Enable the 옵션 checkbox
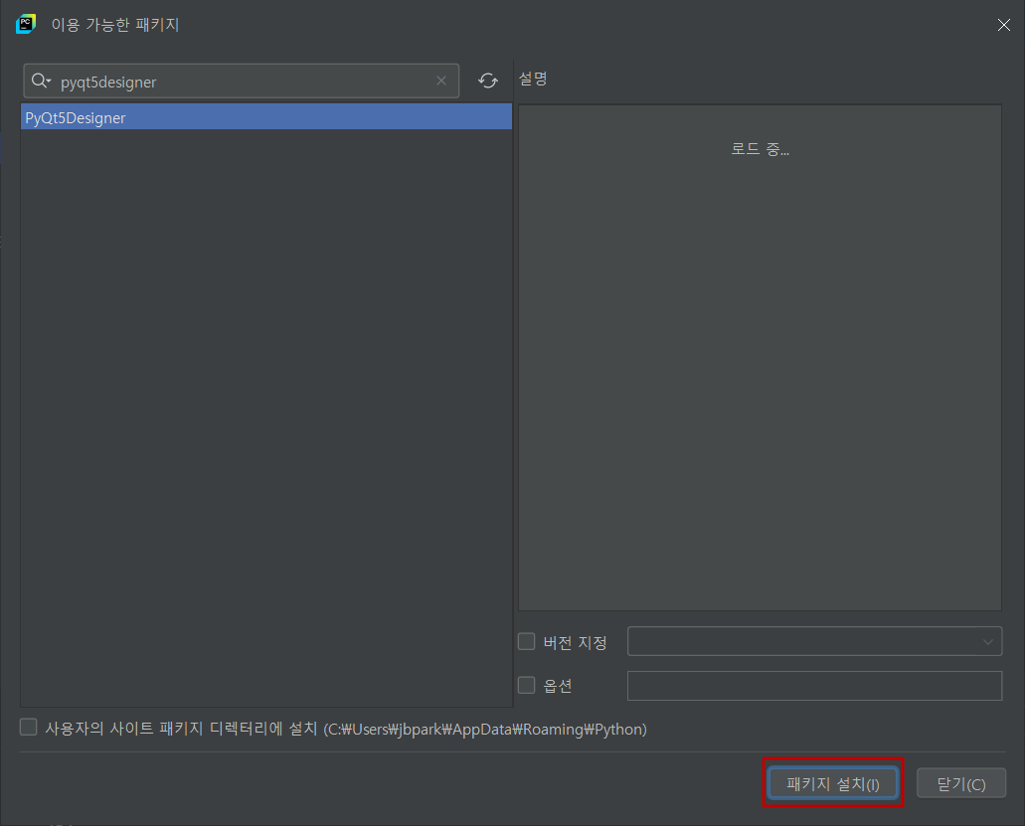 coord(526,685)
